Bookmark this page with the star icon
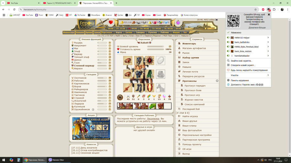Image resolution: width=291 pixels, height=163 pixels. coord(255,10)
